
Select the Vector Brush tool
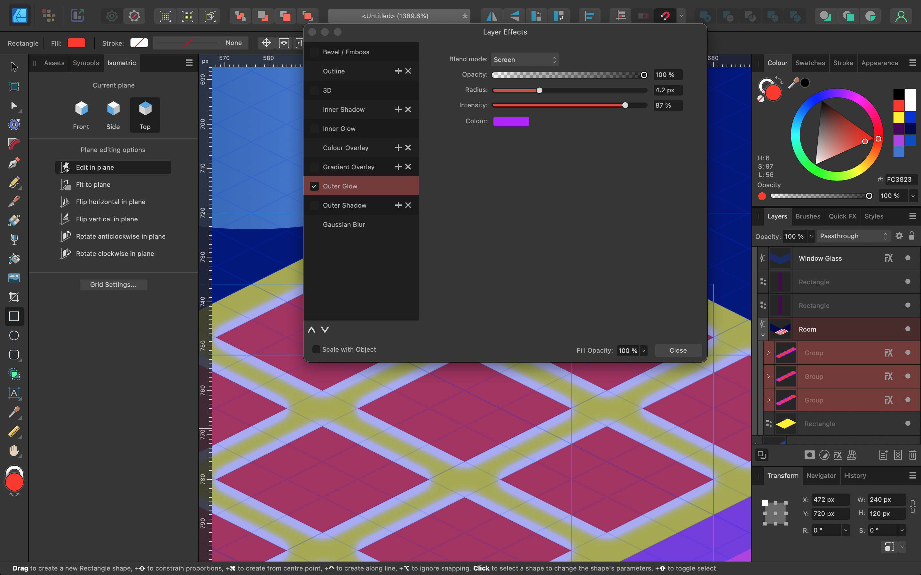(14, 201)
